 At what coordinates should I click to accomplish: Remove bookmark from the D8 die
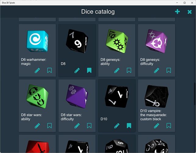click(89, 70)
